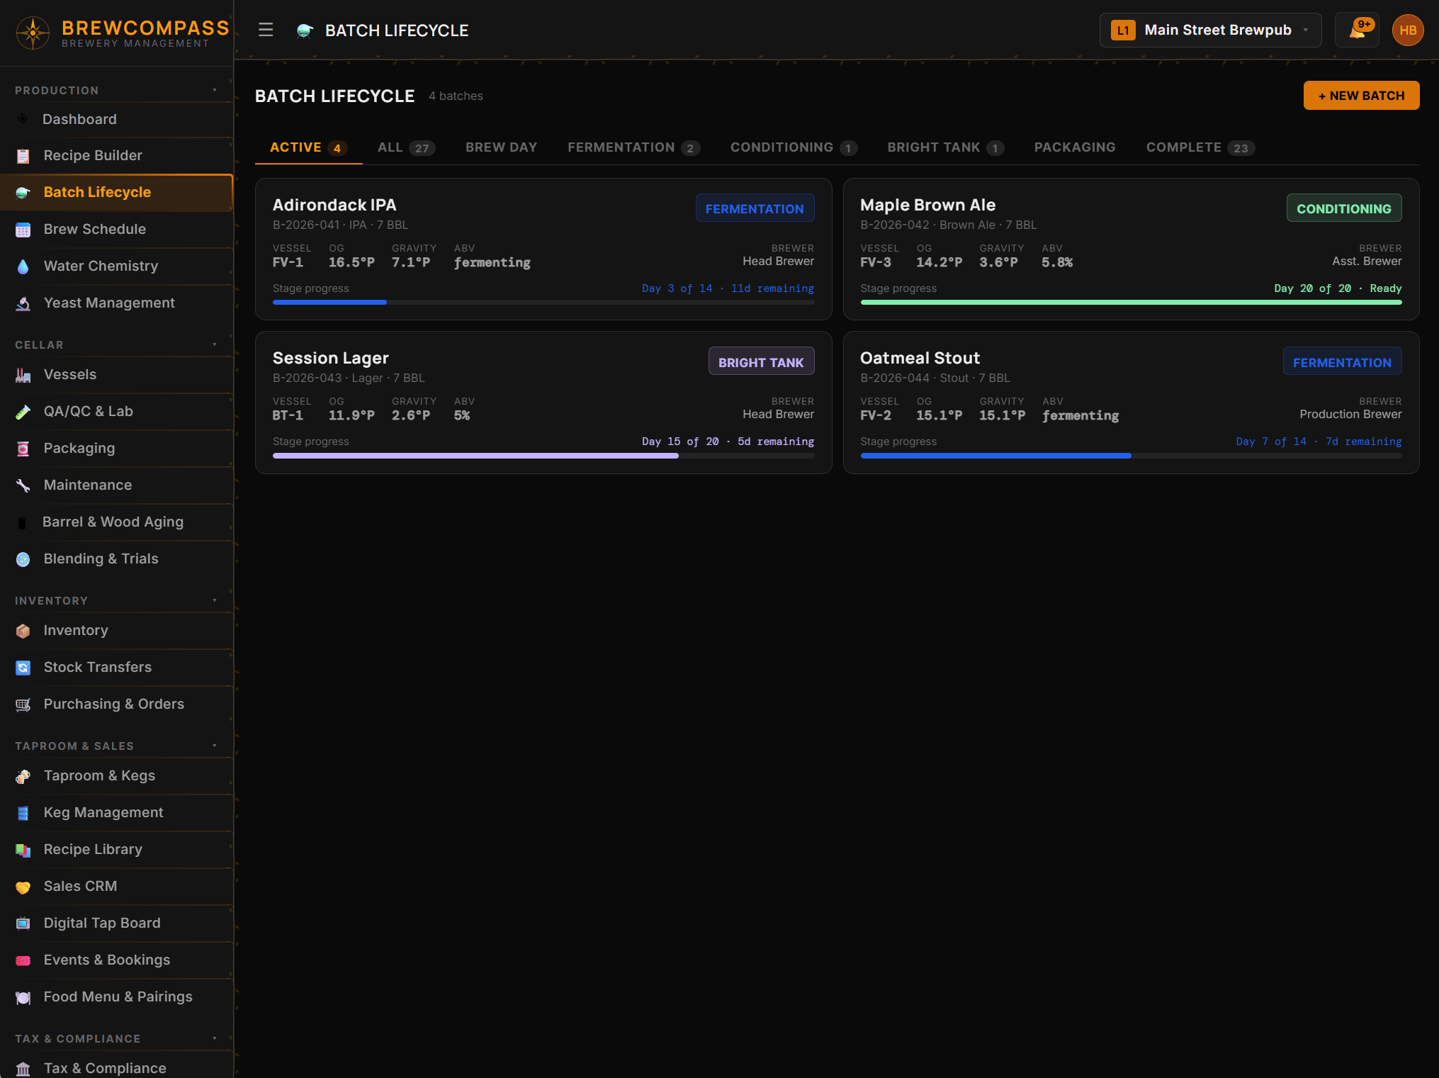Switch to the Fermentation tab

click(x=633, y=147)
